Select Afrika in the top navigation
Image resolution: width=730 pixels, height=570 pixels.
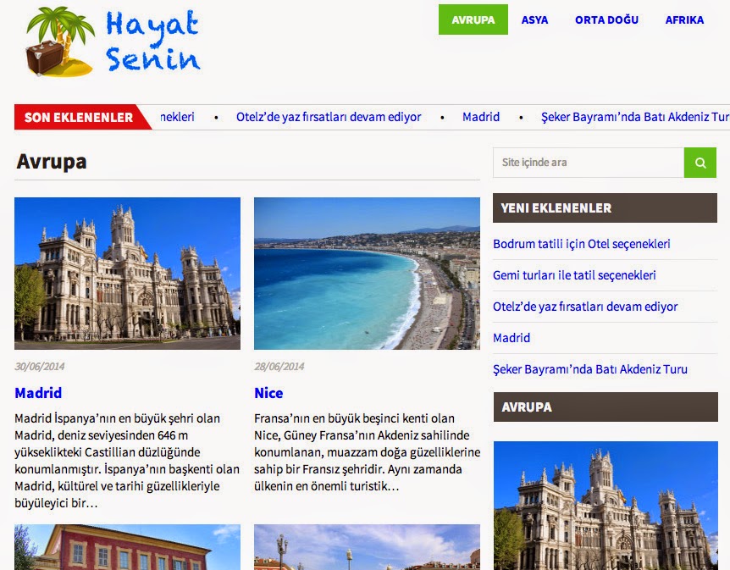[x=684, y=19]
